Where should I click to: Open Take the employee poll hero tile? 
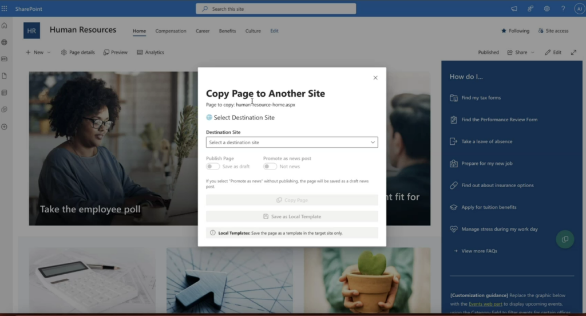click(113, 148)
